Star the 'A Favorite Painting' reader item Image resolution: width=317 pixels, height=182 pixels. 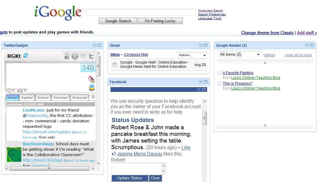[219, 73]
